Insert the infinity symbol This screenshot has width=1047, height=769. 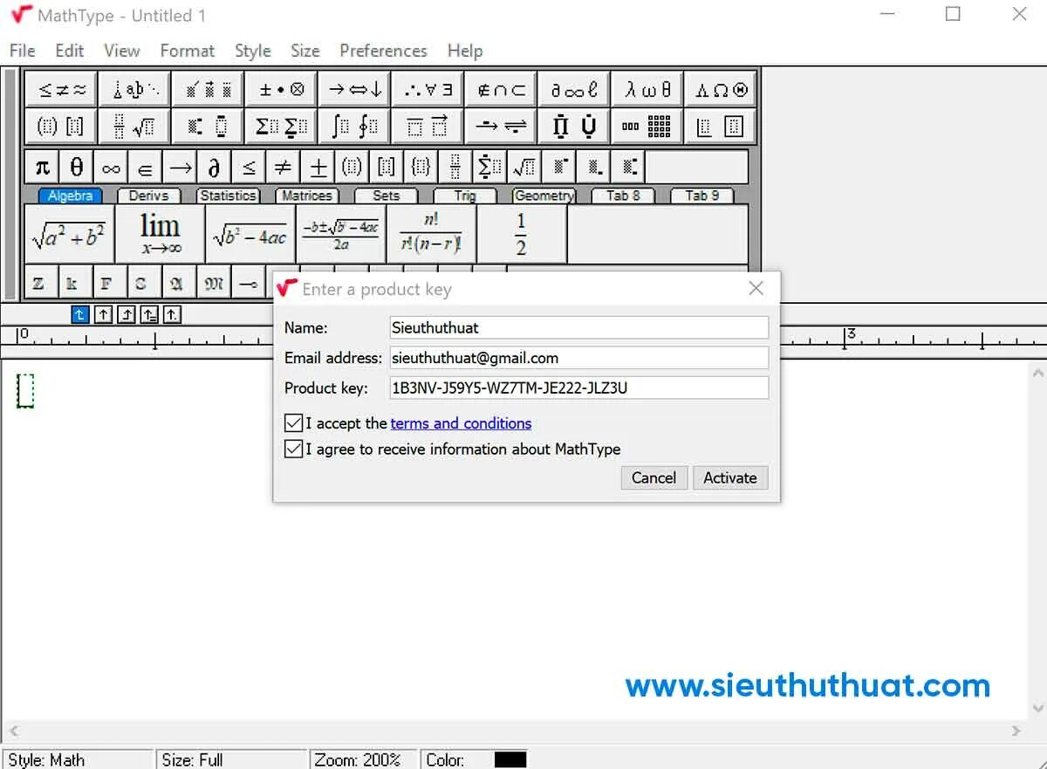(x=111, y=167)
